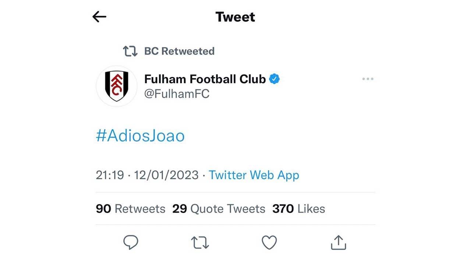The height and width of the screenshot is (265, 471).
Task: Click the BC Retweeted label
Action: coord(179,51)
